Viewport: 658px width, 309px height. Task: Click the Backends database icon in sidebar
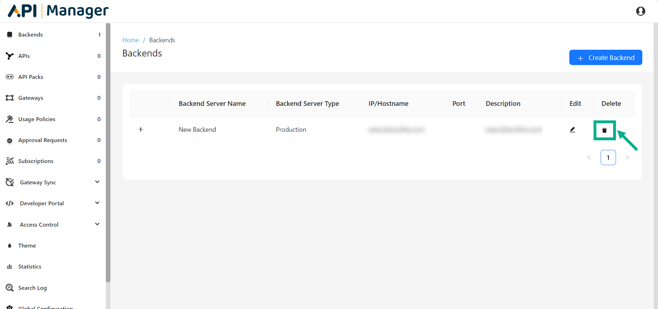tap(10, 34)
